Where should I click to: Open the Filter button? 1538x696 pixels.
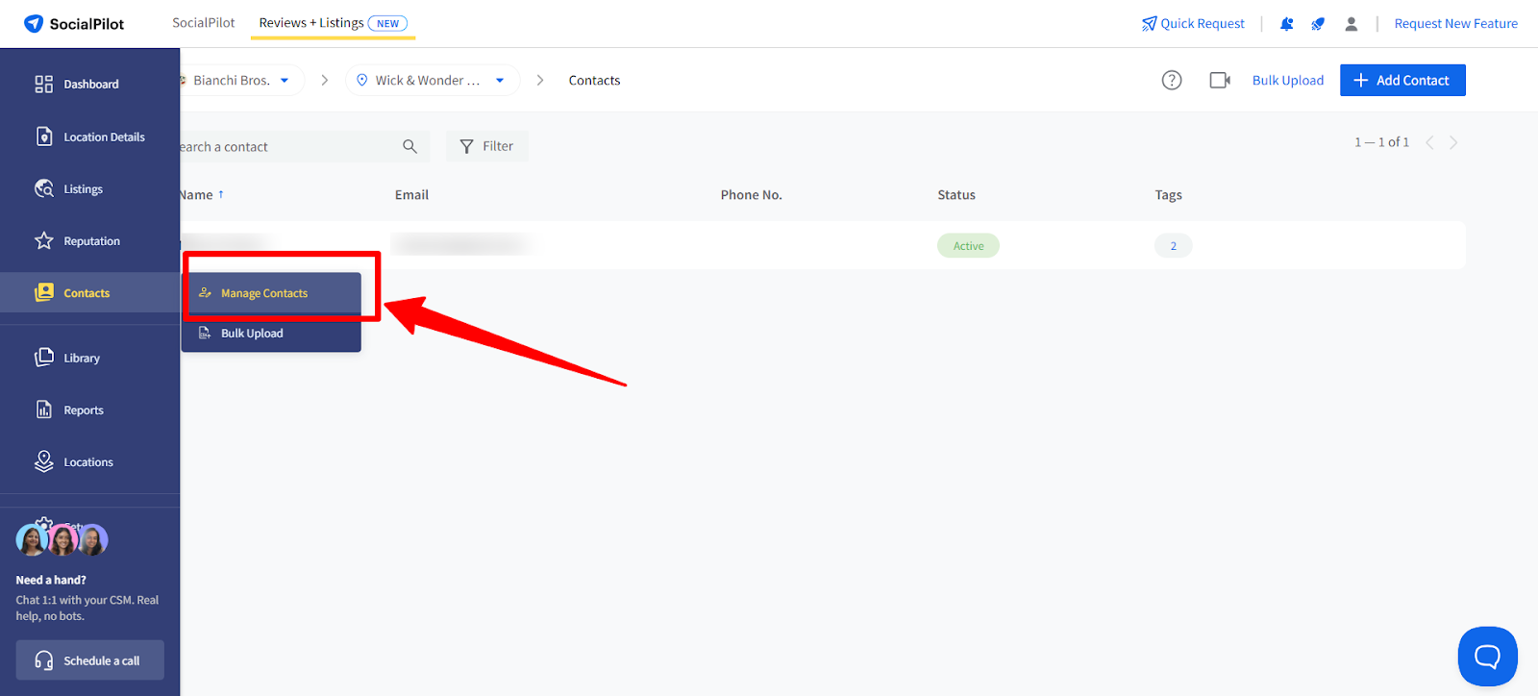pos(486,146)
